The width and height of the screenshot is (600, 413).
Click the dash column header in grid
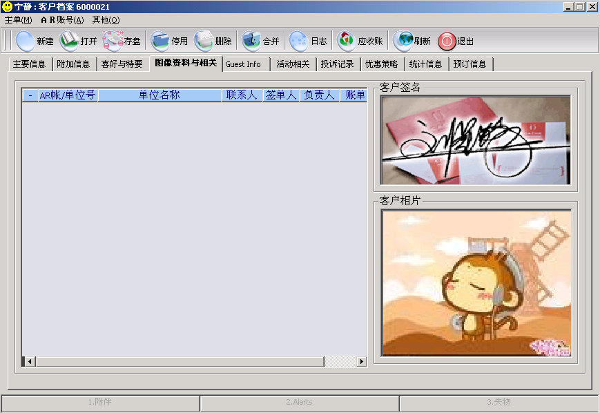click(30, 95)
